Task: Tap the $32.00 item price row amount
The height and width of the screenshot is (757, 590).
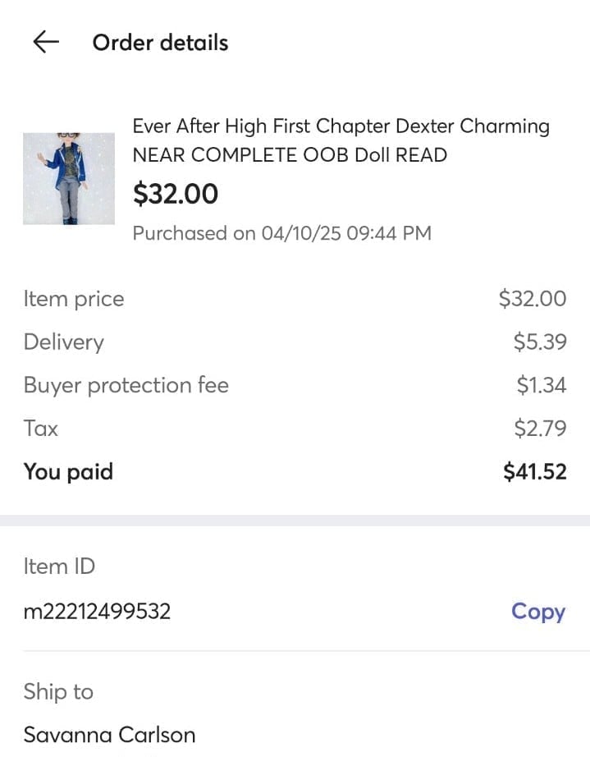Action: 533,299
